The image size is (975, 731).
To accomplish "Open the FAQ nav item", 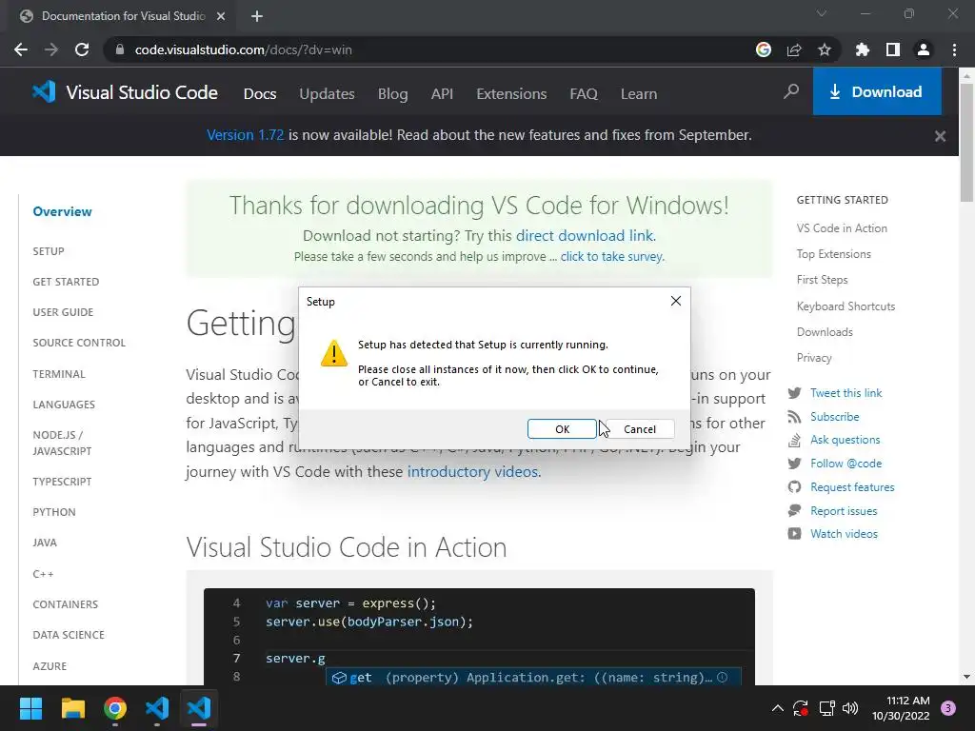I will coord(584,94).
